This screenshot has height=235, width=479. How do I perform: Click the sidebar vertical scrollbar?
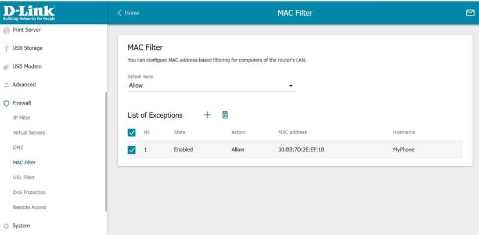coord(106,151)
